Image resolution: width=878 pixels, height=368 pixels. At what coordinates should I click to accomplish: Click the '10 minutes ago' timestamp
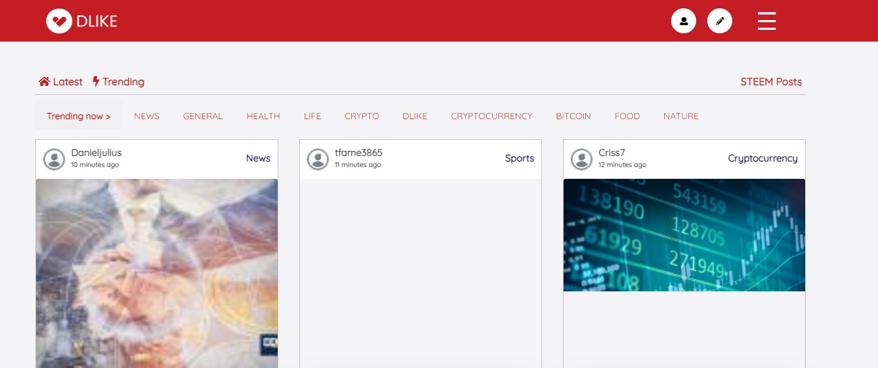pos(95,165)
